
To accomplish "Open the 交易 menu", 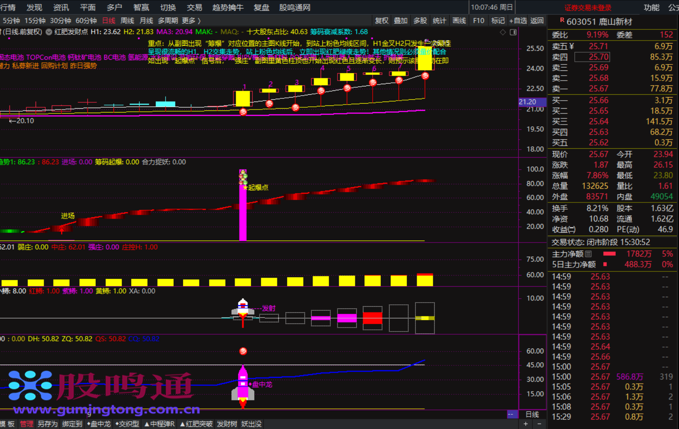I will [x=195, y=8].
